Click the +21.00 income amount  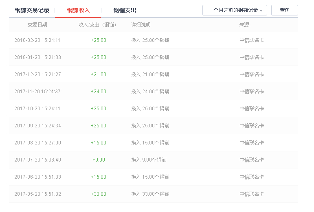[99, 74]
